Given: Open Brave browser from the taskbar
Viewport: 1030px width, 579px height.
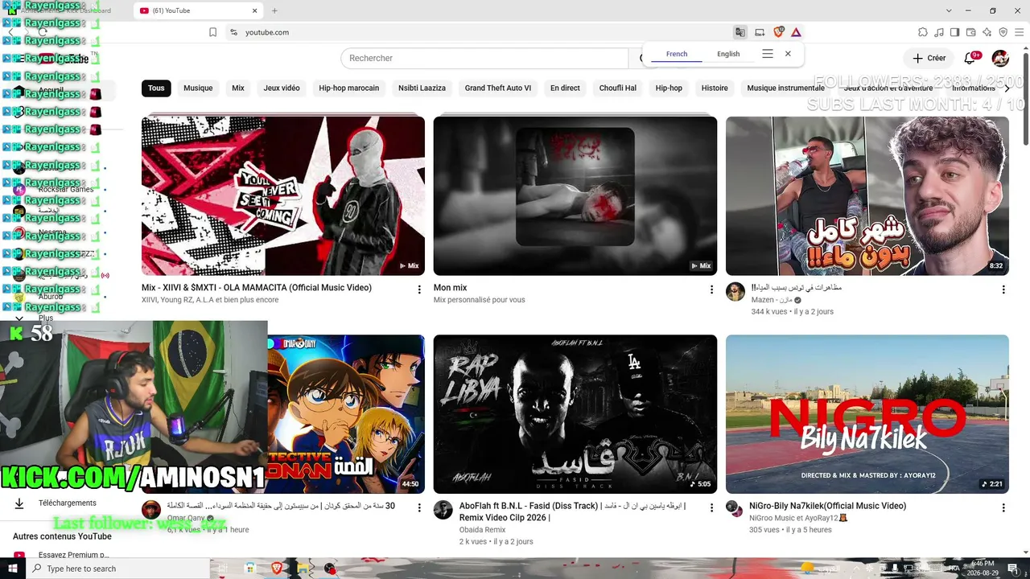Looking at the screenshot, I should pos(277,569).
